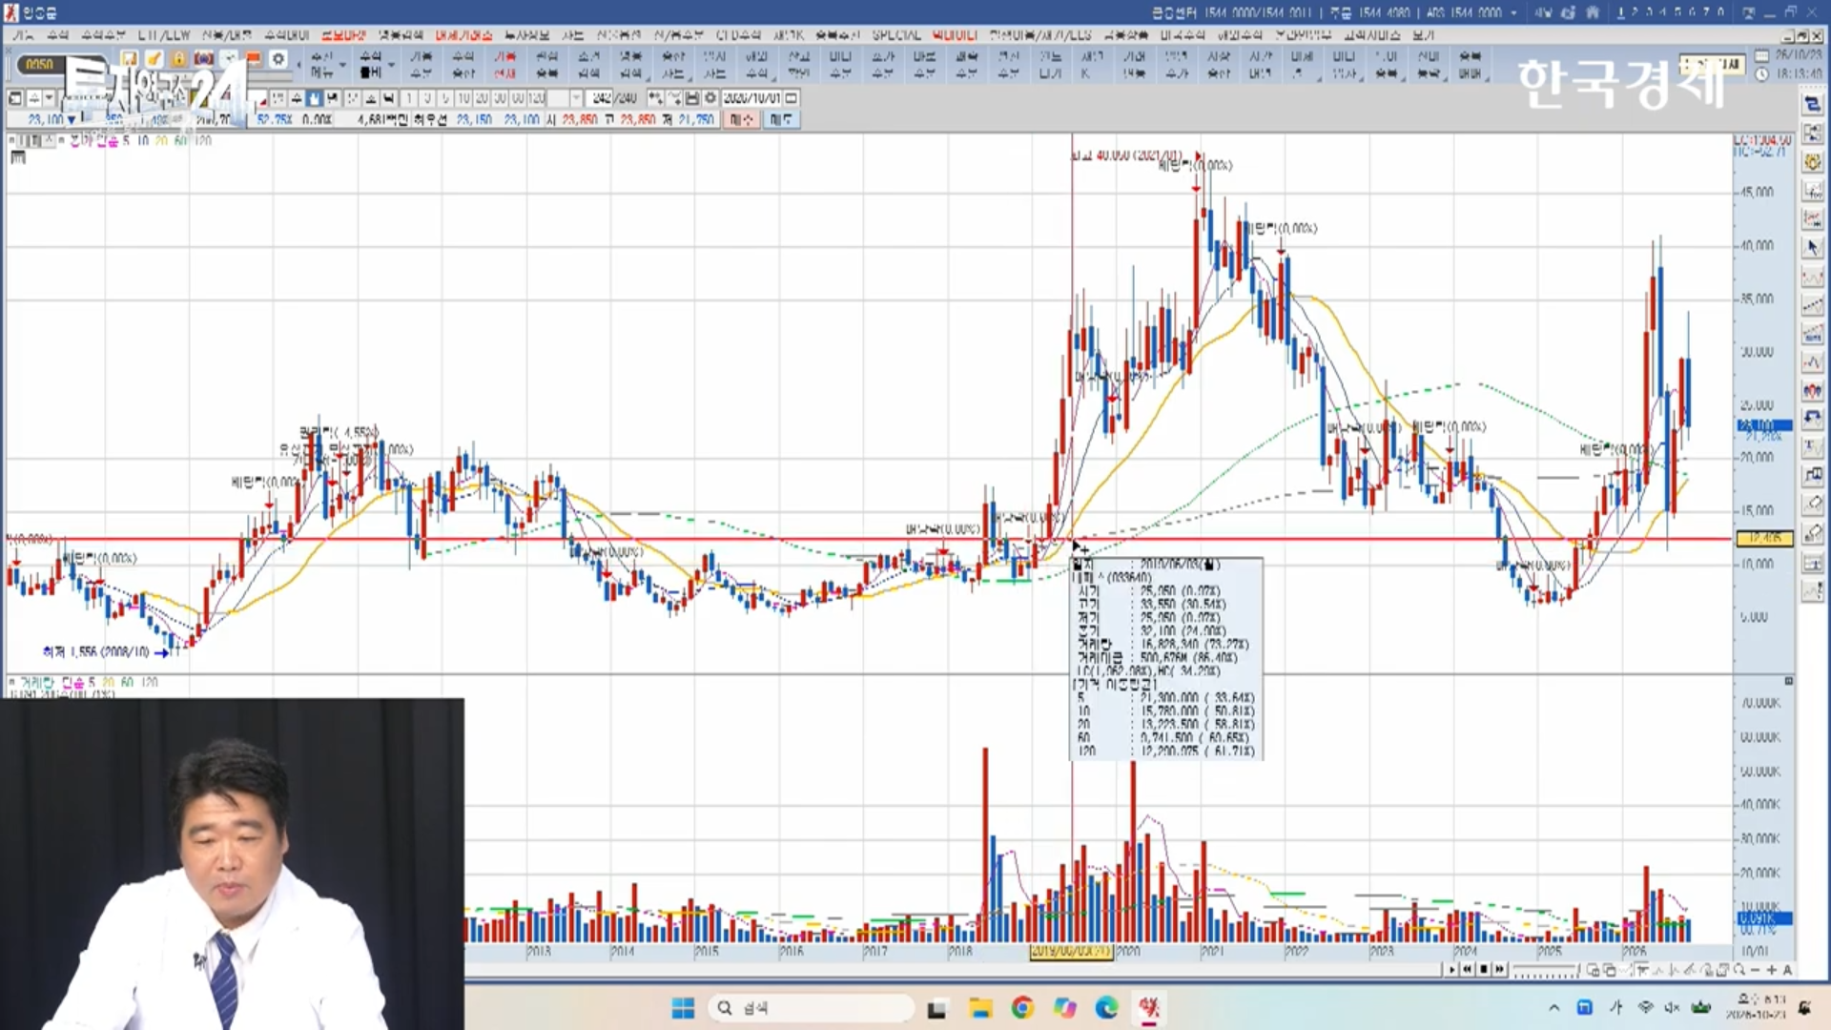The width and height of the screenshot is (1831, 1030).
Task: Click the pencil memo icon in top toolbar
Action: point(154,58)
